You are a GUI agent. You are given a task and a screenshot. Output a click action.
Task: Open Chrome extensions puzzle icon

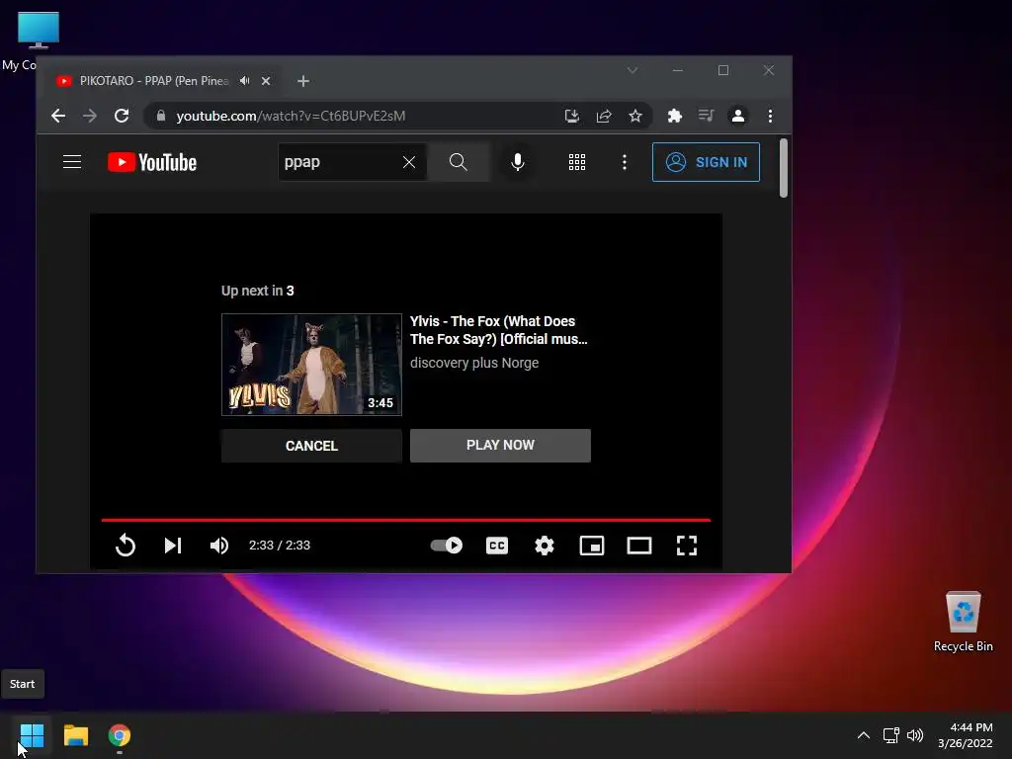(x=674, y=116)
